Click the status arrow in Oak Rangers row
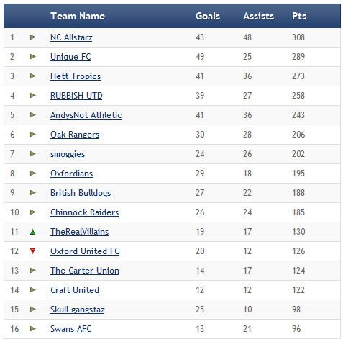Screen dimensions: 343x342 (33, 135)
